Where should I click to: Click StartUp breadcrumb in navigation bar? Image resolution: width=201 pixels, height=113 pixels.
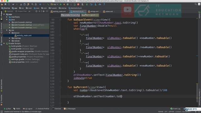[6, 8]
